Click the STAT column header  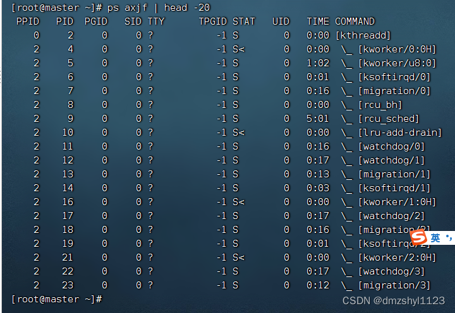[244, 21]
